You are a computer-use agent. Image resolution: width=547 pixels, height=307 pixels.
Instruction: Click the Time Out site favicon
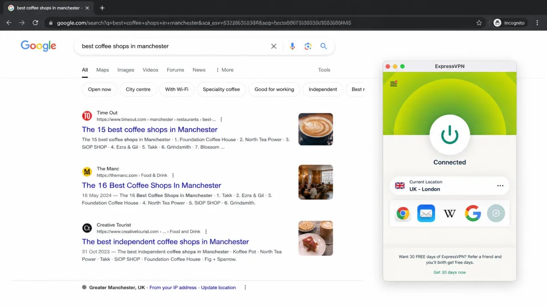(87, 116)
